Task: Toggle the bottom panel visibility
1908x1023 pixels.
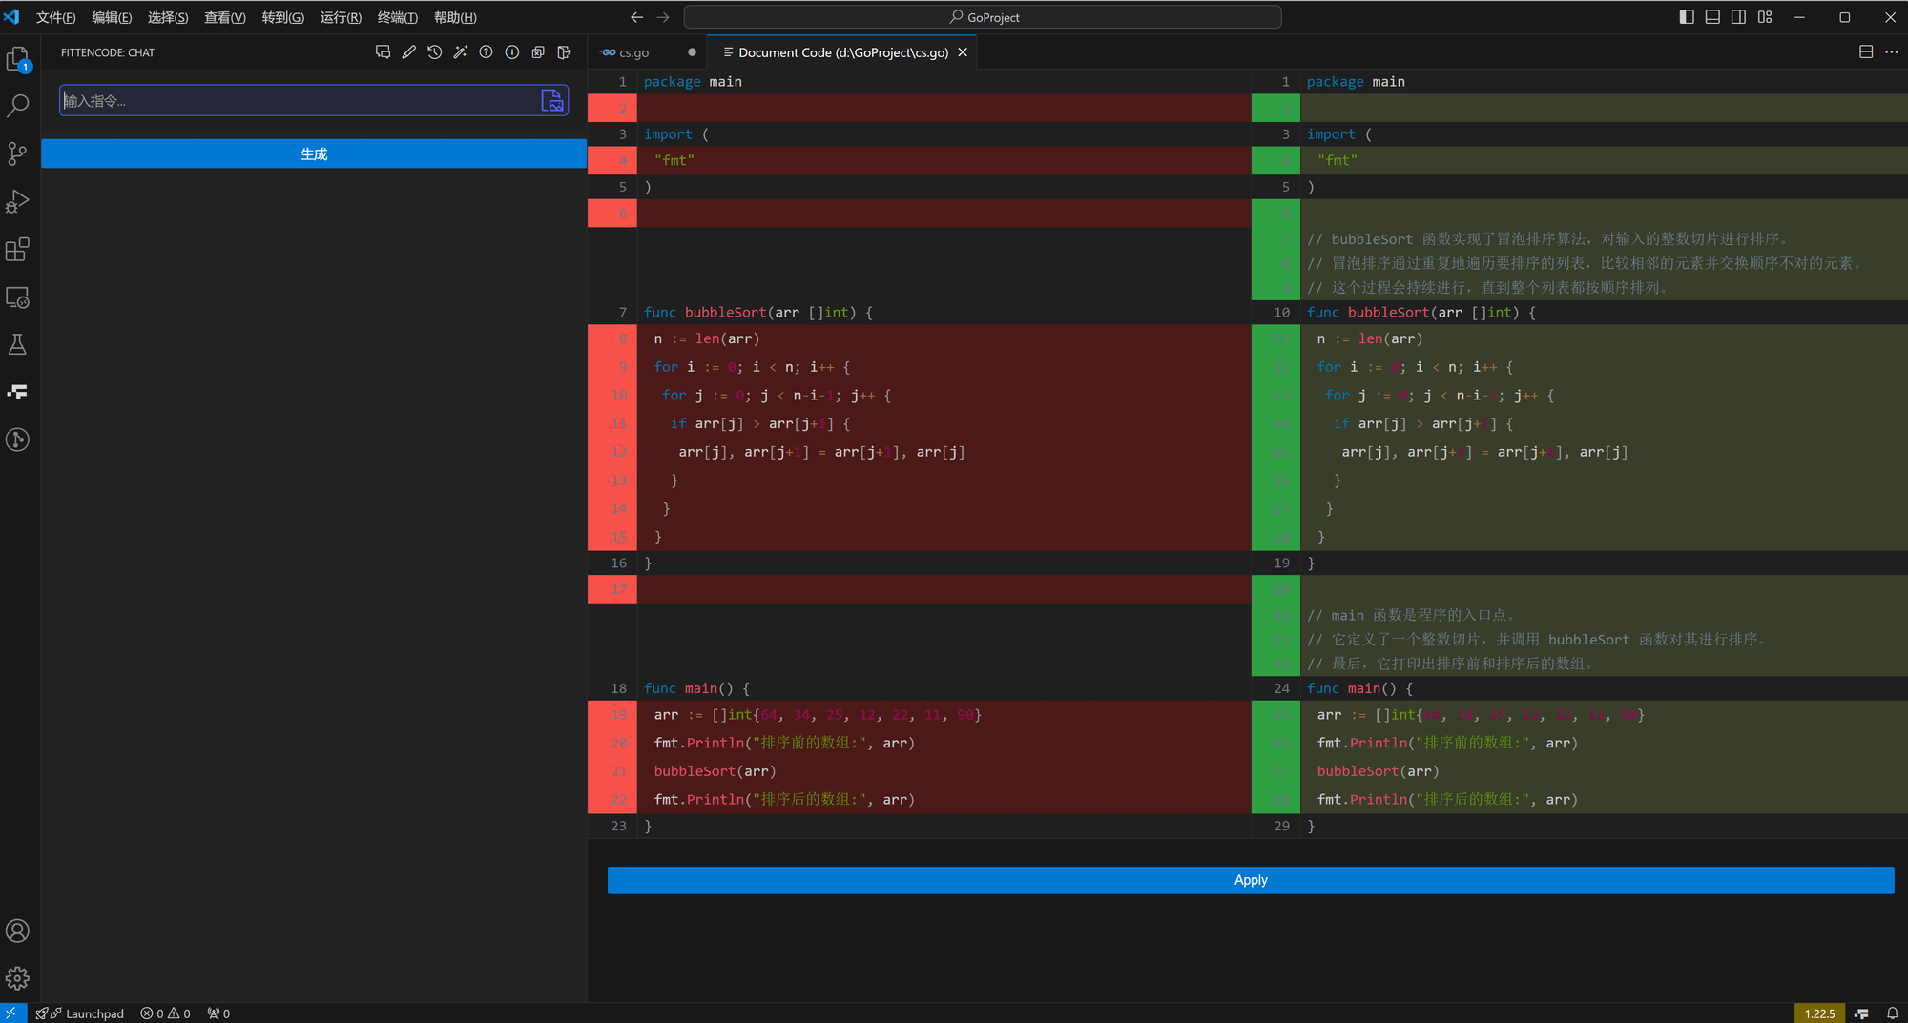Action: 1712,17
